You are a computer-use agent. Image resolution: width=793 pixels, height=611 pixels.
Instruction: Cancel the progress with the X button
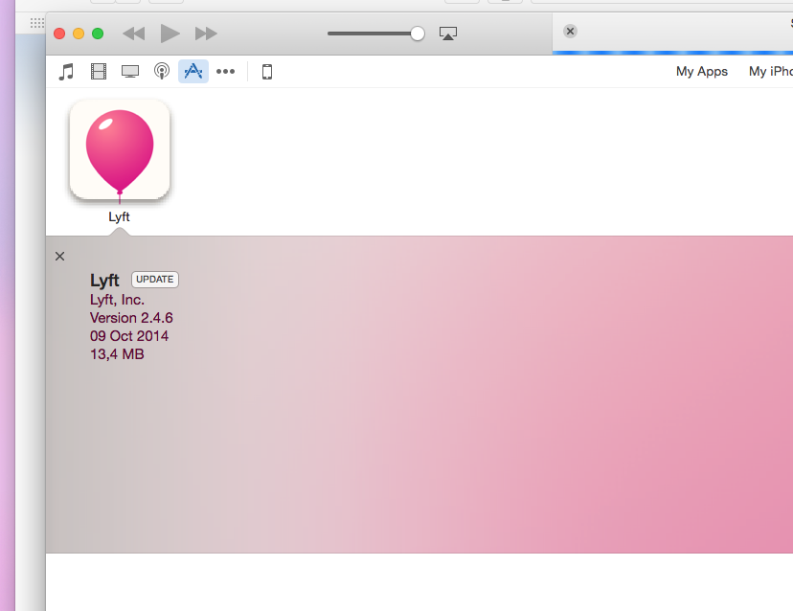[x=570, y=32]
